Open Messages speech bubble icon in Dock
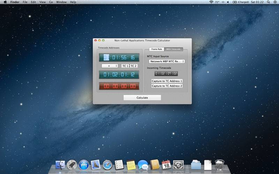This screenshot has width=279, height=174. (143, 165)
